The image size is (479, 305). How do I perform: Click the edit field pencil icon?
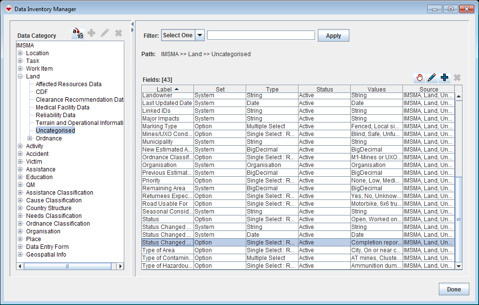click(432, 77)
